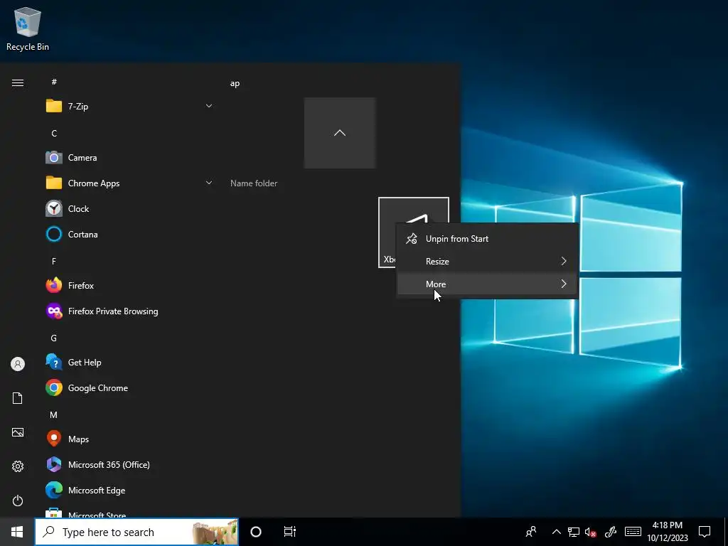Launch Firefox from the app list

pyautogui.click(x=129, y=285)
